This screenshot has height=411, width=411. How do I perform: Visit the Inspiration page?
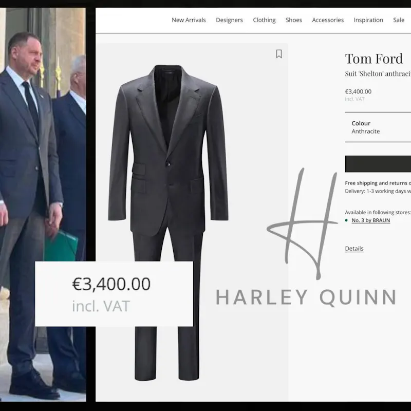pyautogui.click(x=368, y=20)
